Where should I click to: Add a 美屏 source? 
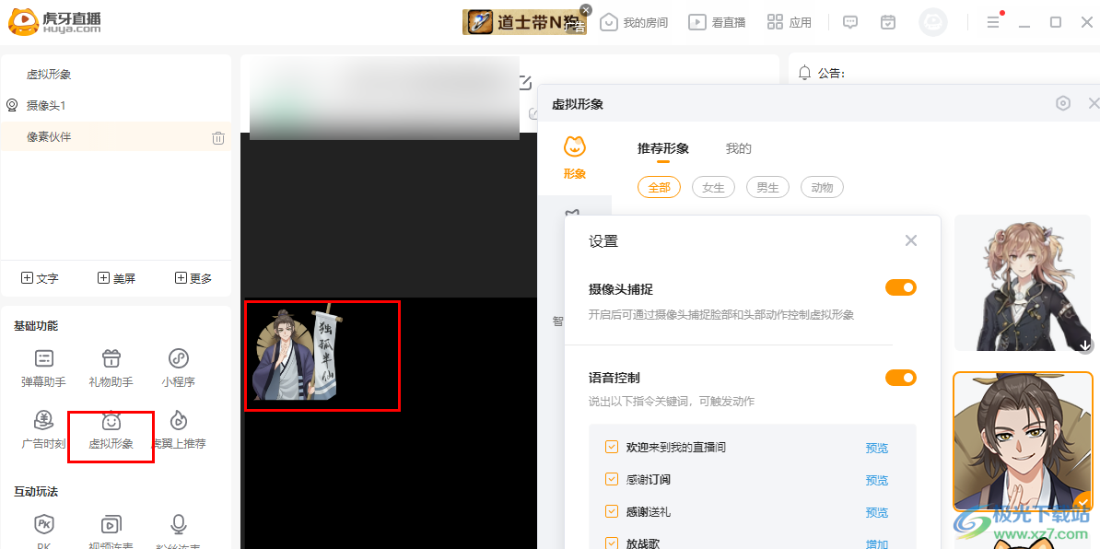[x=116, y=278]
